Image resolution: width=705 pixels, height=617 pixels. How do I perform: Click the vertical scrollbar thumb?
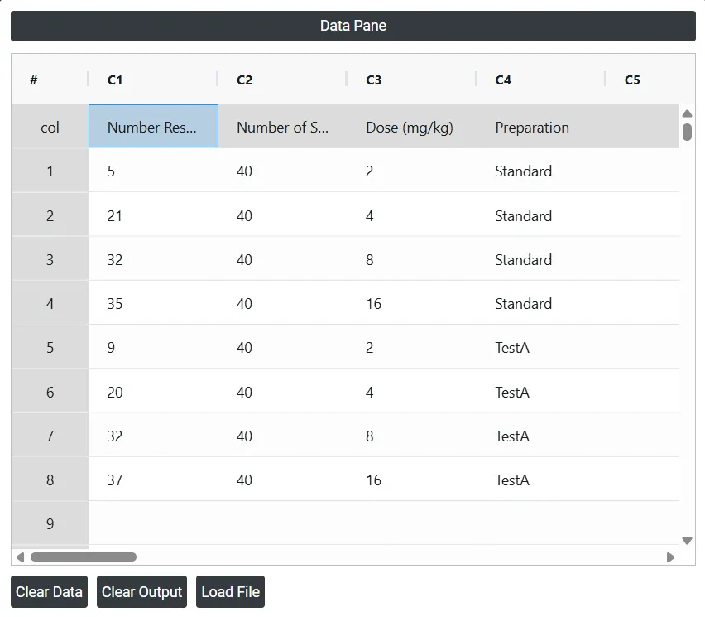(687, 132)
